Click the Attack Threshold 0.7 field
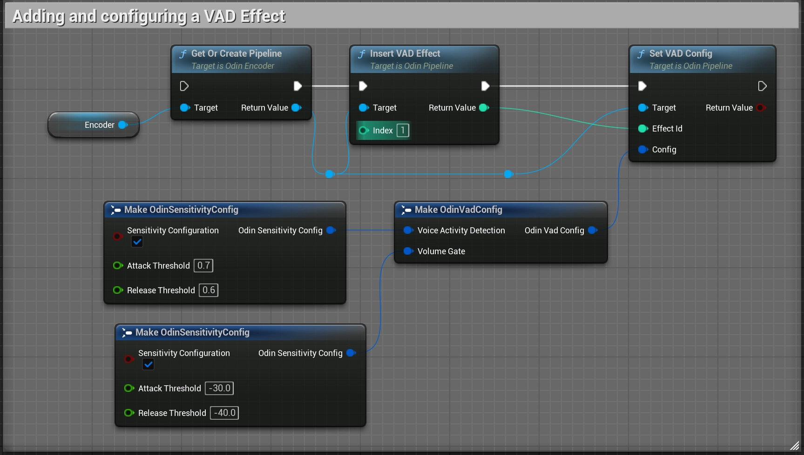This screenshot has width=804, height=455. tap(203, 265)
